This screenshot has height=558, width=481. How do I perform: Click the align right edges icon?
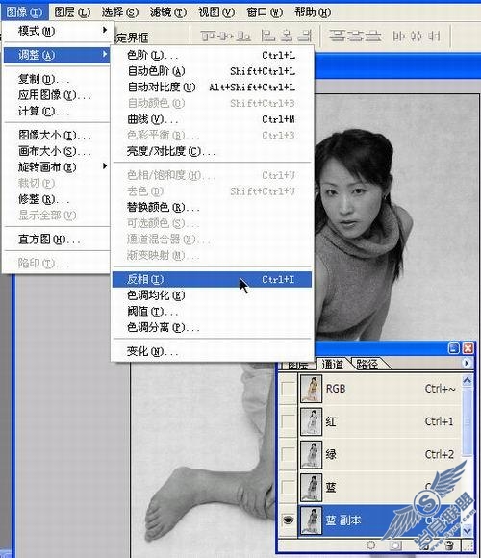304,36
